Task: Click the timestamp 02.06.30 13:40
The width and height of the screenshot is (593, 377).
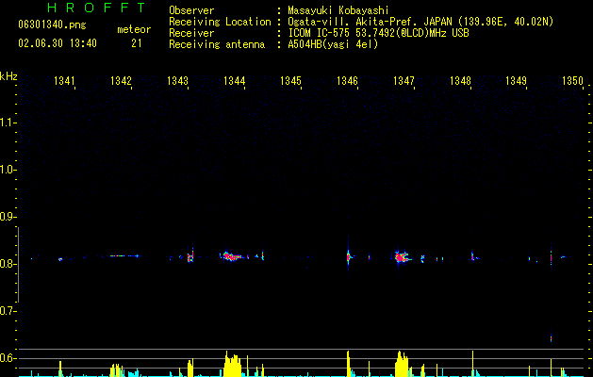Action: click(x=58, y=43)
